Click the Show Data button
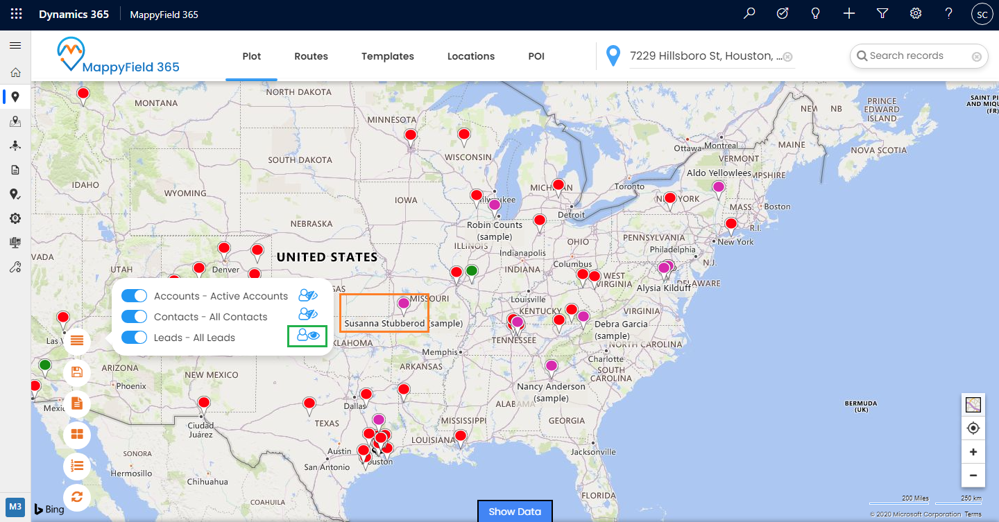Image resolution: width=999 pixels, height=522 pixels. coord(515,512)
